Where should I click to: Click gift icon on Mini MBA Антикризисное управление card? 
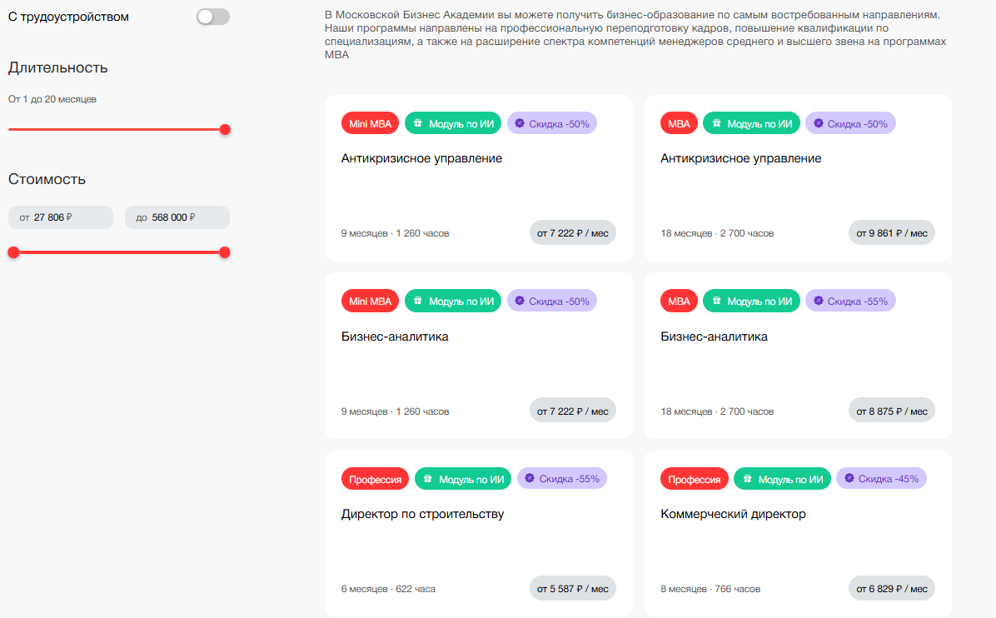(418, 123)
